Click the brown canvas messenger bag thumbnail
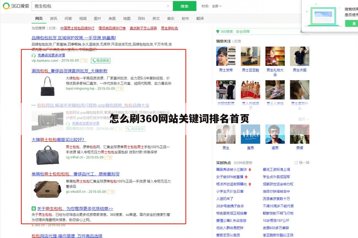 point(47,189)
